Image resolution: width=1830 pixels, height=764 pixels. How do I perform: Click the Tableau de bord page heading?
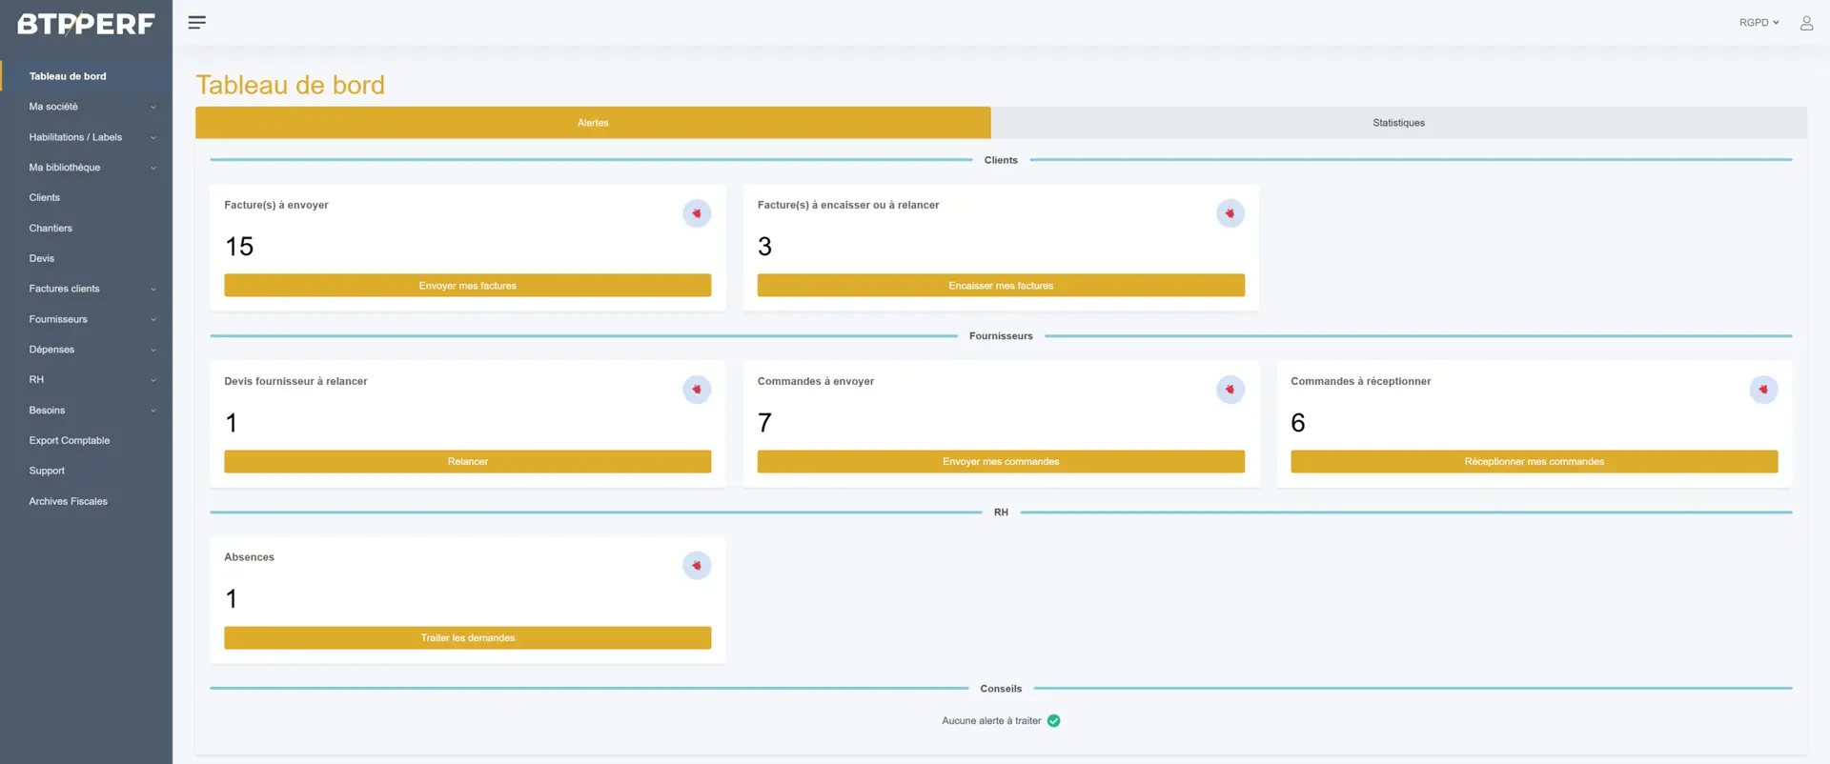tap(290, 85)
